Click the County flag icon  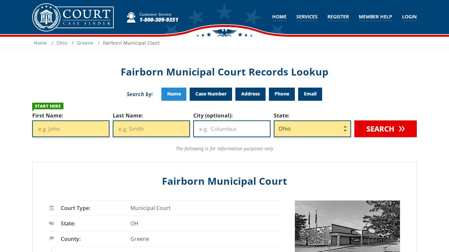[x=52, y=239]
